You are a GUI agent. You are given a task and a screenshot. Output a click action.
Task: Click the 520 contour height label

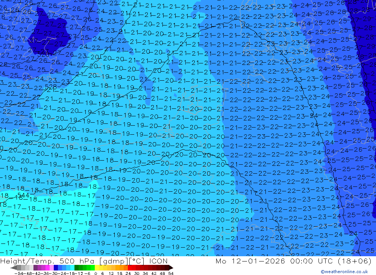pos(43,54)
